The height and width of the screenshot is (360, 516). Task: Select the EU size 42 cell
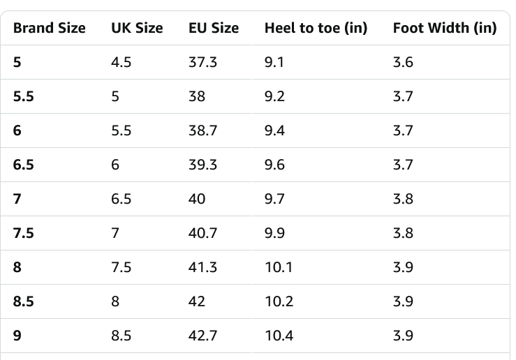pos(197,301)
